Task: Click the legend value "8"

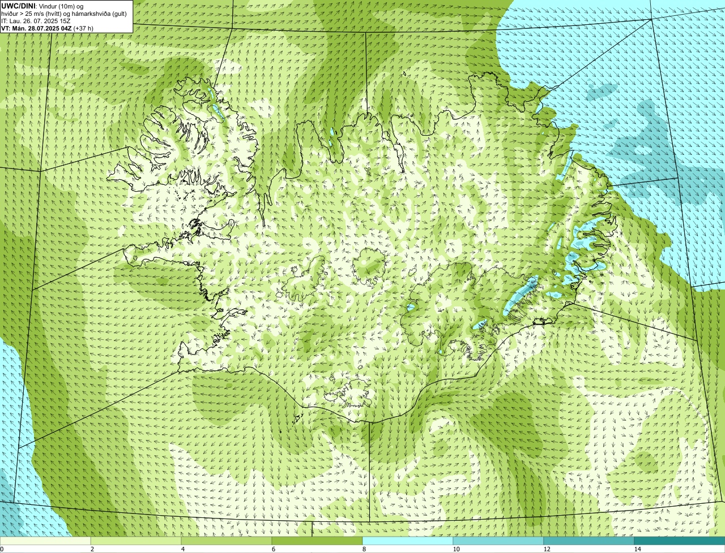Action: point(364,549)
